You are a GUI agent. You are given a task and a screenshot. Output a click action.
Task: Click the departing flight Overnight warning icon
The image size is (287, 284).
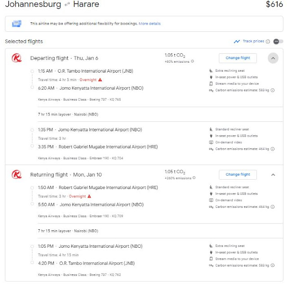100,80
